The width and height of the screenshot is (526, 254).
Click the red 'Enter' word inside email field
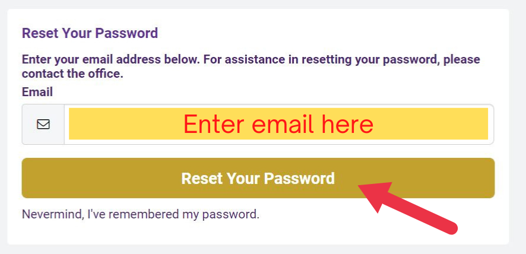(214, 124)
